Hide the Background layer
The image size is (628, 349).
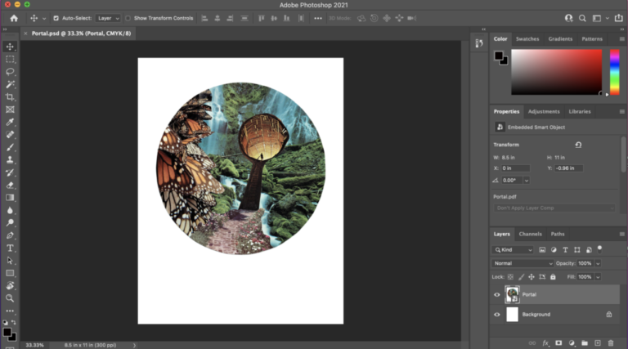497,314
